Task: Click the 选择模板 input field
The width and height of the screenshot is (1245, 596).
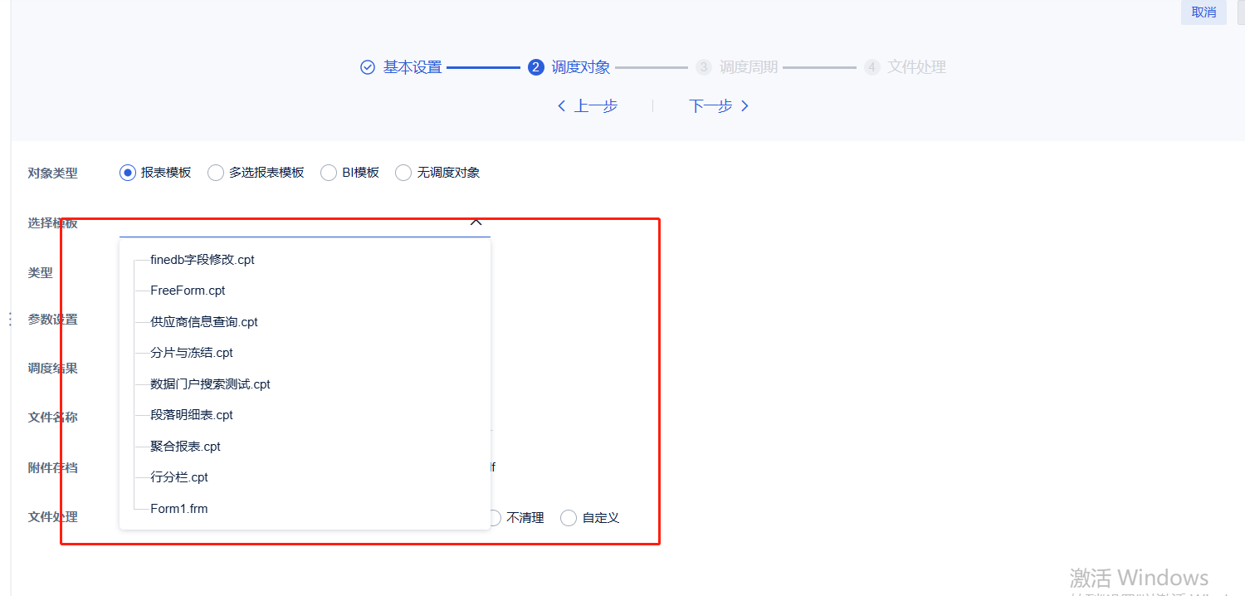Action: (305, 223)
